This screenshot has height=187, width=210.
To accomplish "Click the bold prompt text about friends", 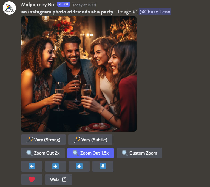I will (67, 12).
